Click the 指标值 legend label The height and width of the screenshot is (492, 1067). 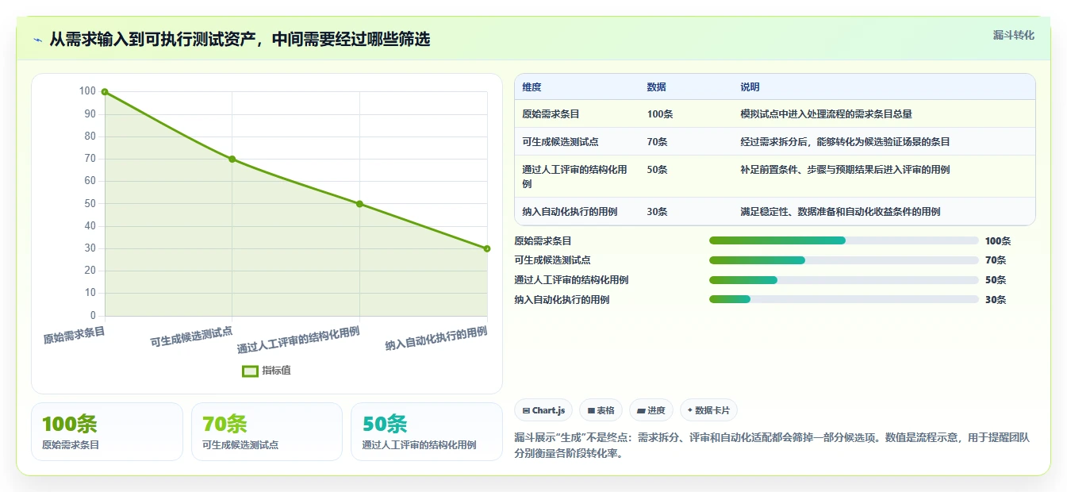pyautogui.click(x=276, y=371)
